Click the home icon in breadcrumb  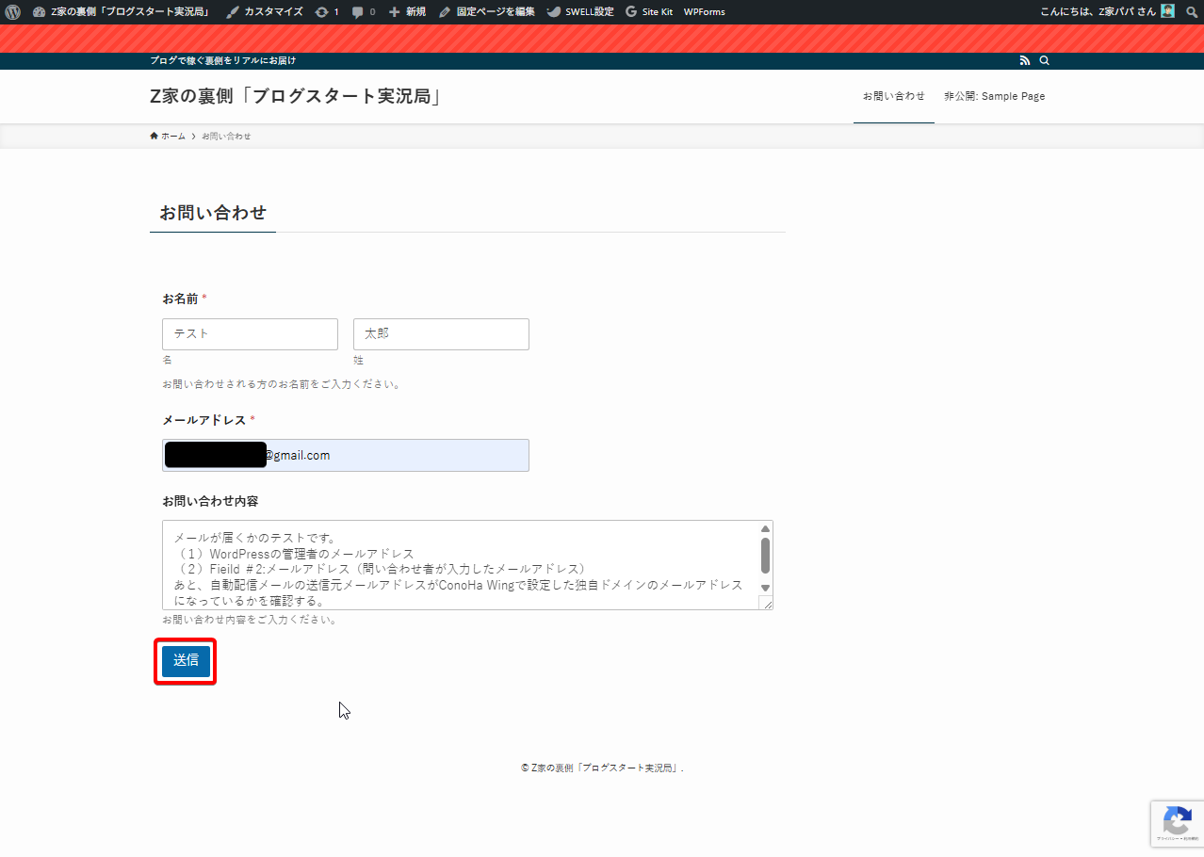tap(155, 137)
